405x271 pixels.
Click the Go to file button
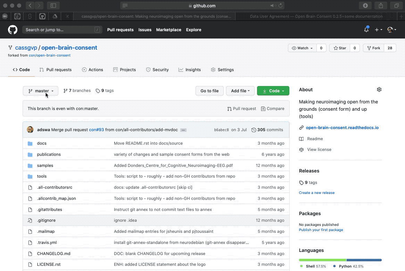[x=209, y=91]
